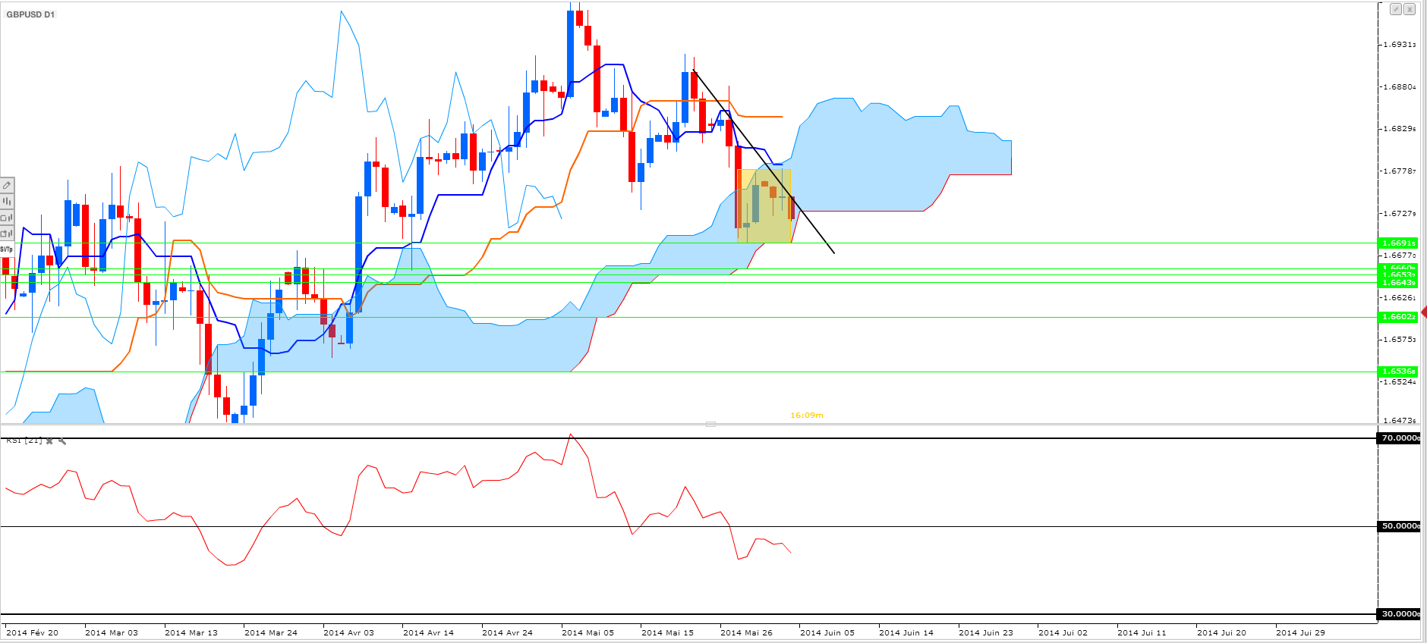Close the chart with the top-right X
Viewport: 1427px width, 643px height.
click(1410, 9)
